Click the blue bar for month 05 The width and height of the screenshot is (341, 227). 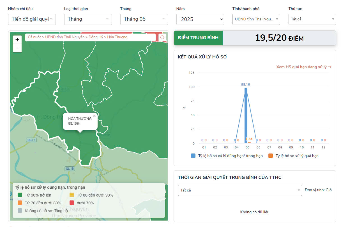246,115
